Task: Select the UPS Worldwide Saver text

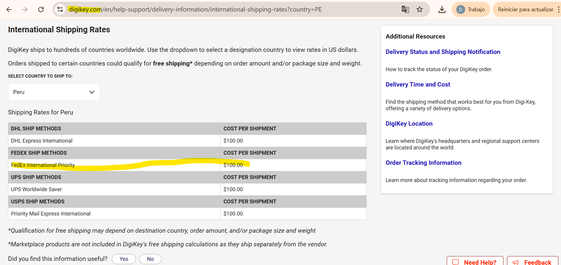Action: tap(36, 189)
